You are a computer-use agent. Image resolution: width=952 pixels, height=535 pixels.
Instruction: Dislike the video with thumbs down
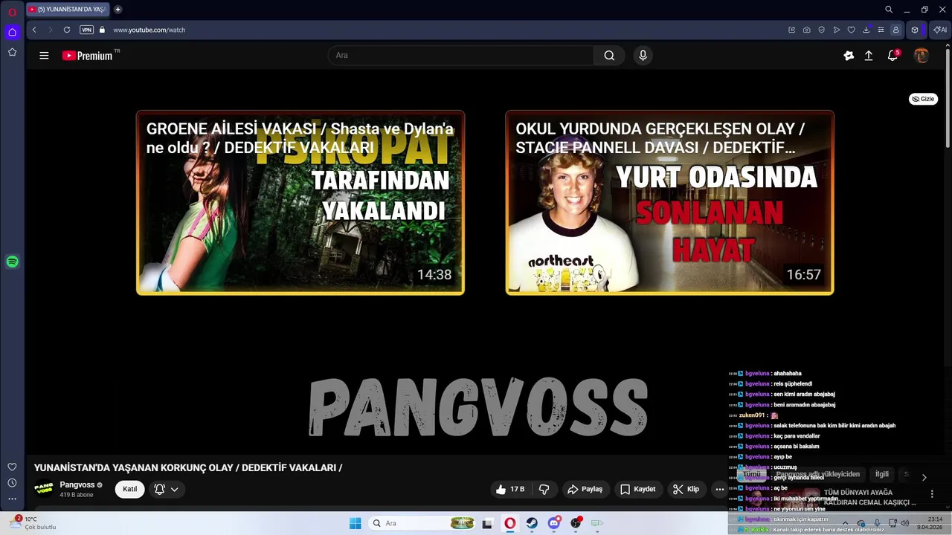544,489
